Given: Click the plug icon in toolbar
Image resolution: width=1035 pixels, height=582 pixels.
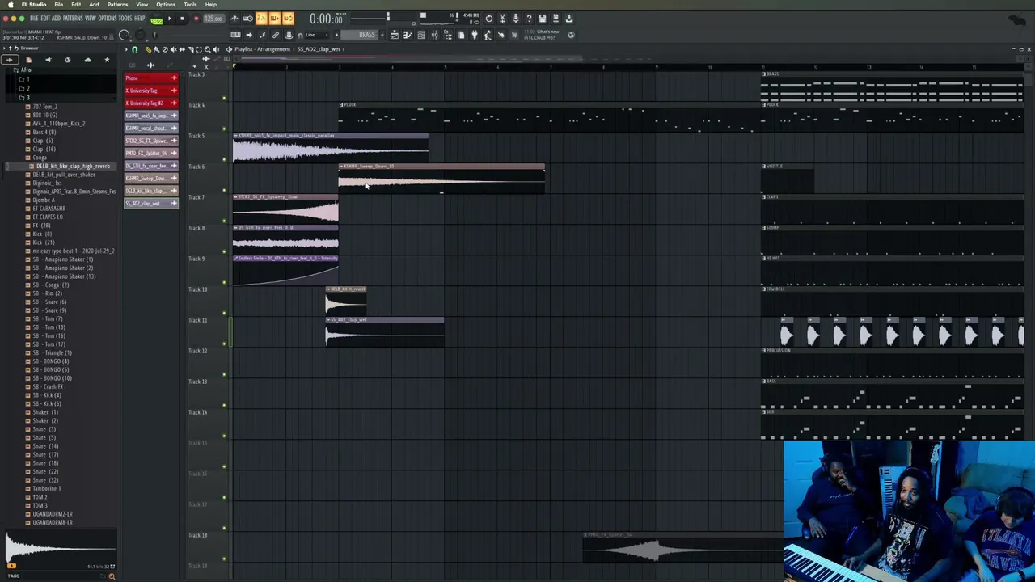Looking at the screenshot, I should 475,35.
